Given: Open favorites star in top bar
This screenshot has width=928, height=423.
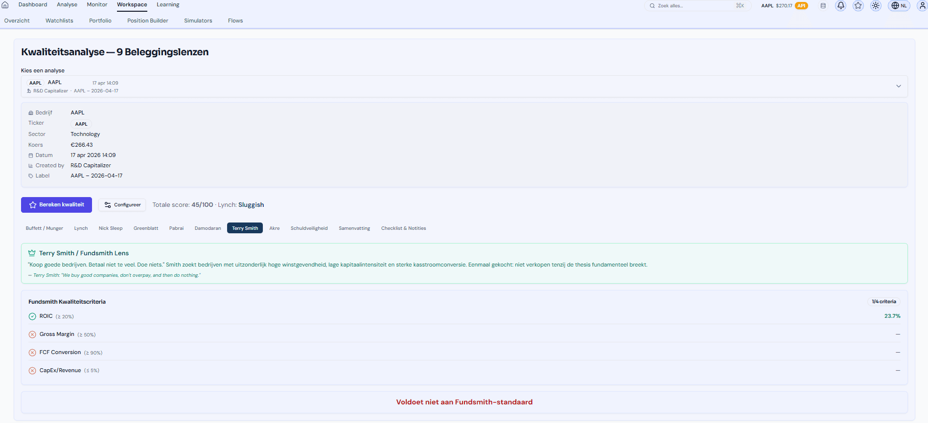Looking at the screenshot, I should pos(858,6).
